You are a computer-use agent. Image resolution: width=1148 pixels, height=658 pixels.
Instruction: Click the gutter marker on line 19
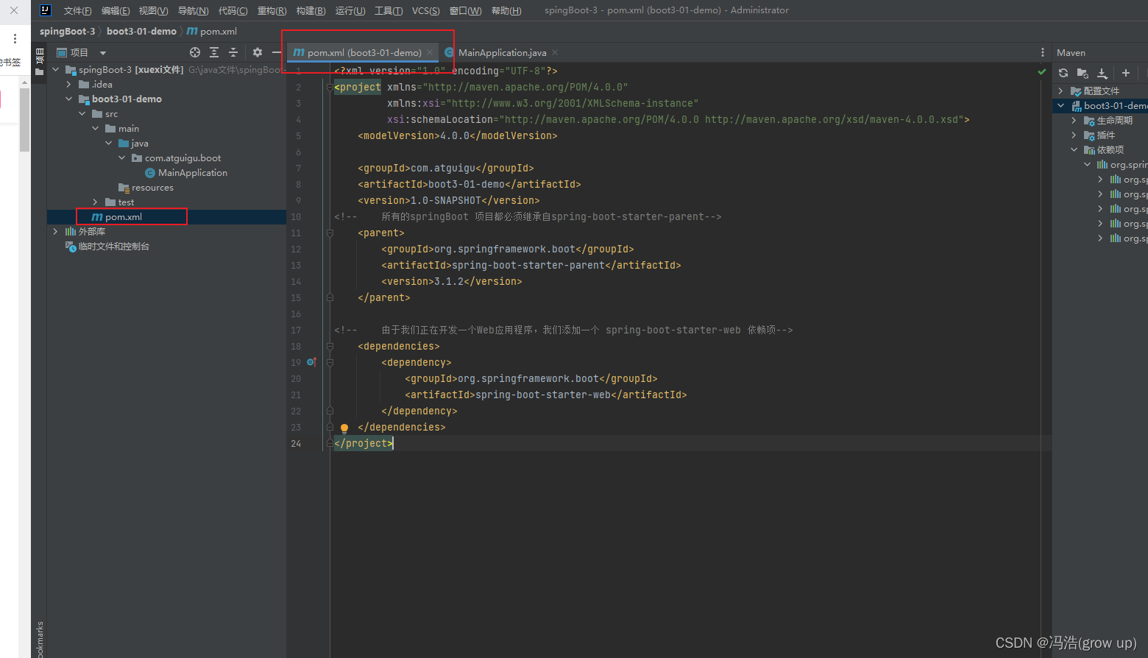point(311,362)
